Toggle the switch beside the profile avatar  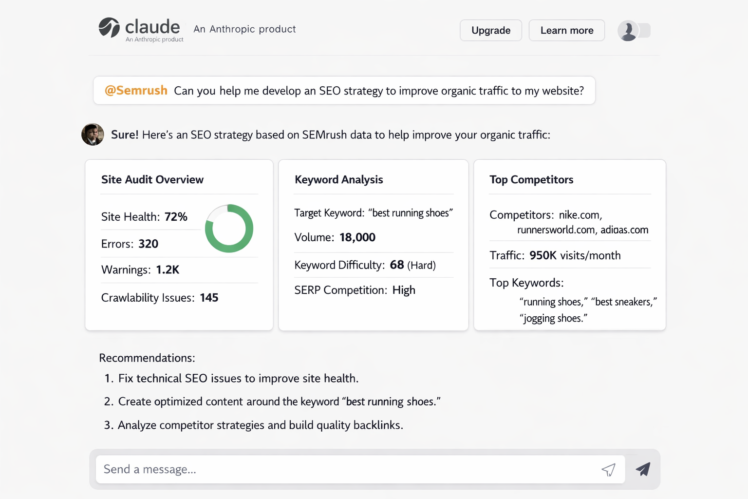point(644,31)
